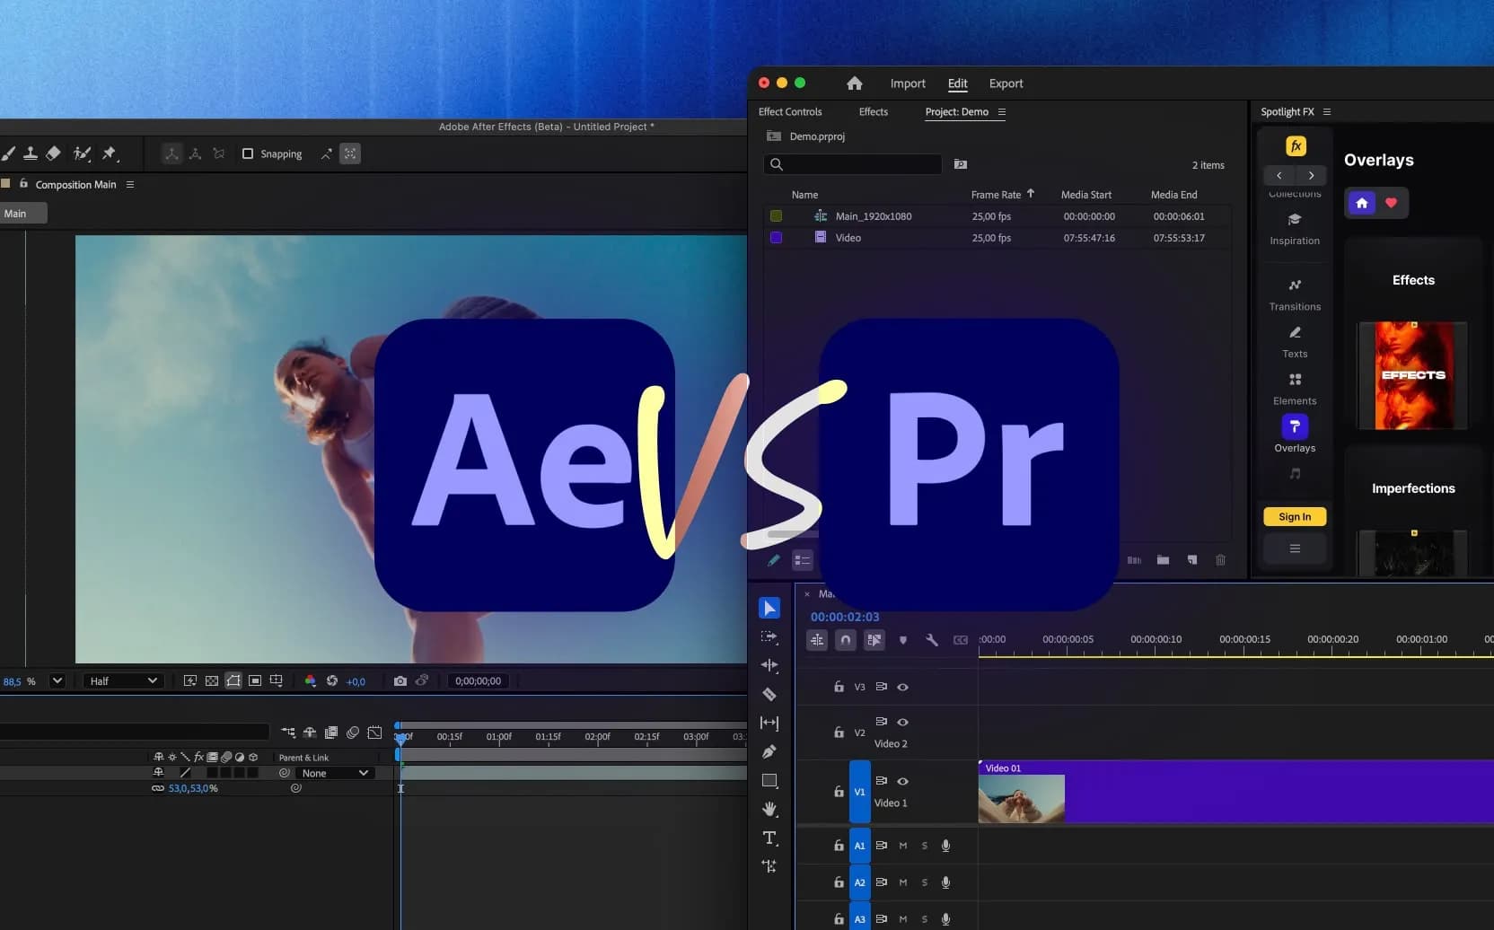This screenshot has height=930, width=1494.
Task: Enable the Snapping checkbox in After Effects
Action: (248, 154)
